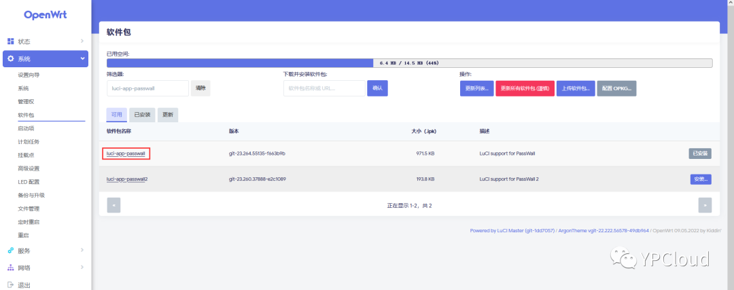Click the red 更新所有软件包 button

click(x=525, y=88)
